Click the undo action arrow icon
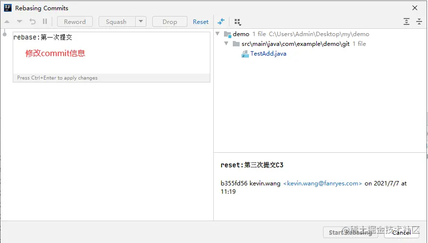This screenshot has height=243, width=428. tap(33, 21)
